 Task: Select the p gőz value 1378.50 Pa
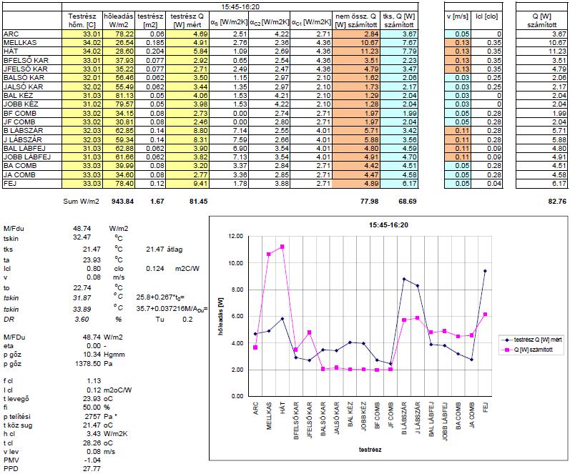coord(87,363)
